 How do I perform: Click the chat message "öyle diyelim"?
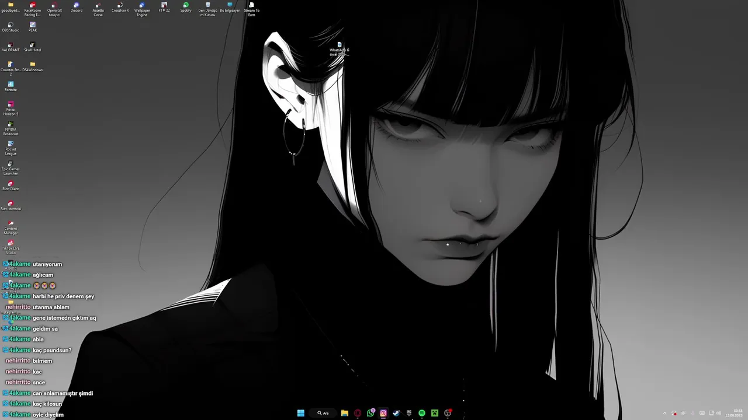pos(48,415)
